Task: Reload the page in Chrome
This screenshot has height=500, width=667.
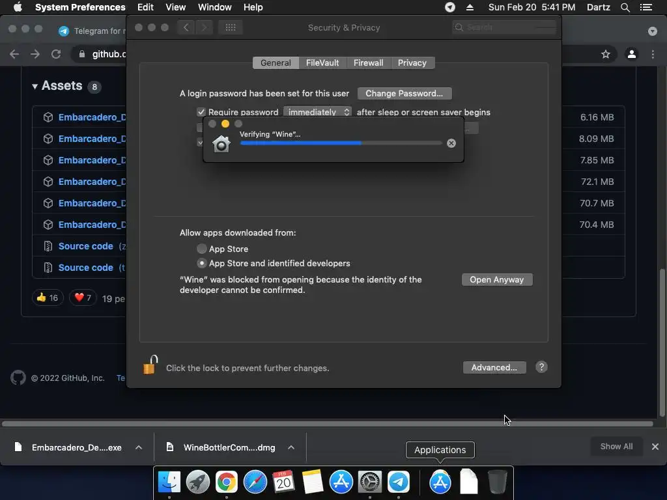Action: (56, 54)
